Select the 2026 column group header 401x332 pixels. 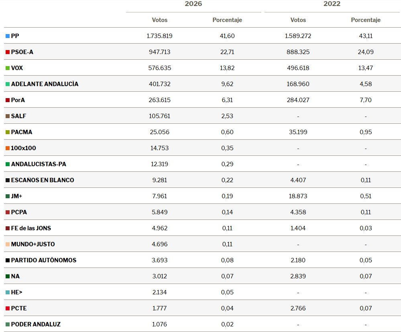(193, 4)
